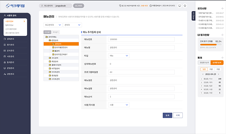Click the 삭제 button
This screenshot has height=134, width=226.
coord(178,115)
